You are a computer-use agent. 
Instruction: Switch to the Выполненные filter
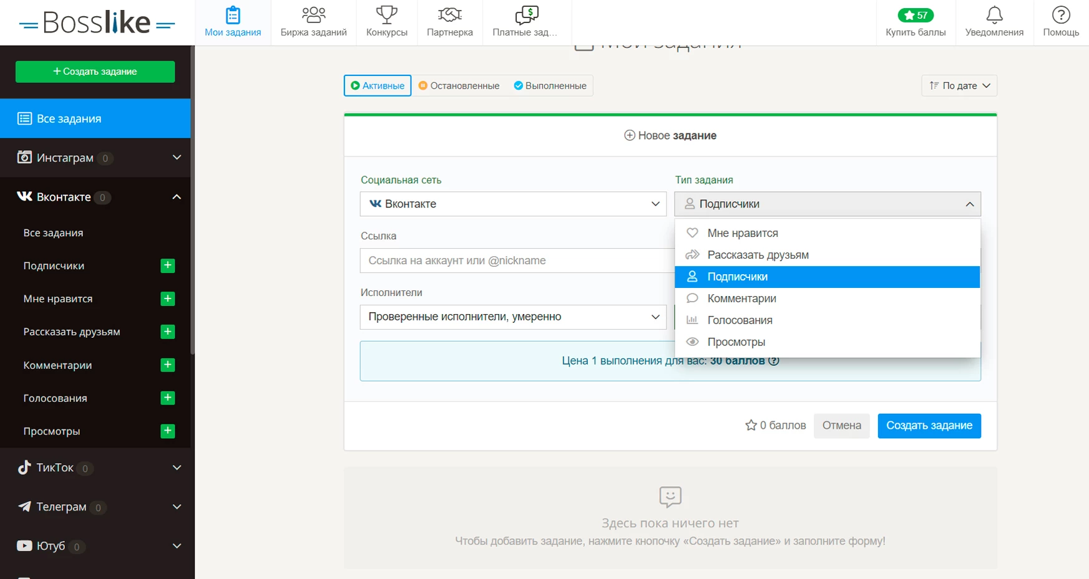[550, 85]
